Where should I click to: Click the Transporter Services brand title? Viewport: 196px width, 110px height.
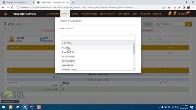pos(24,14)
